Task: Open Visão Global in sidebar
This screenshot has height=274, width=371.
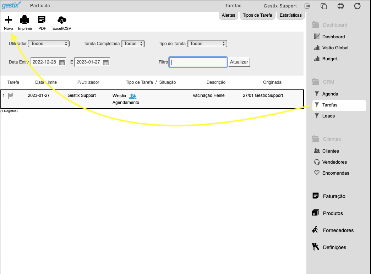Action: point(335,48)
